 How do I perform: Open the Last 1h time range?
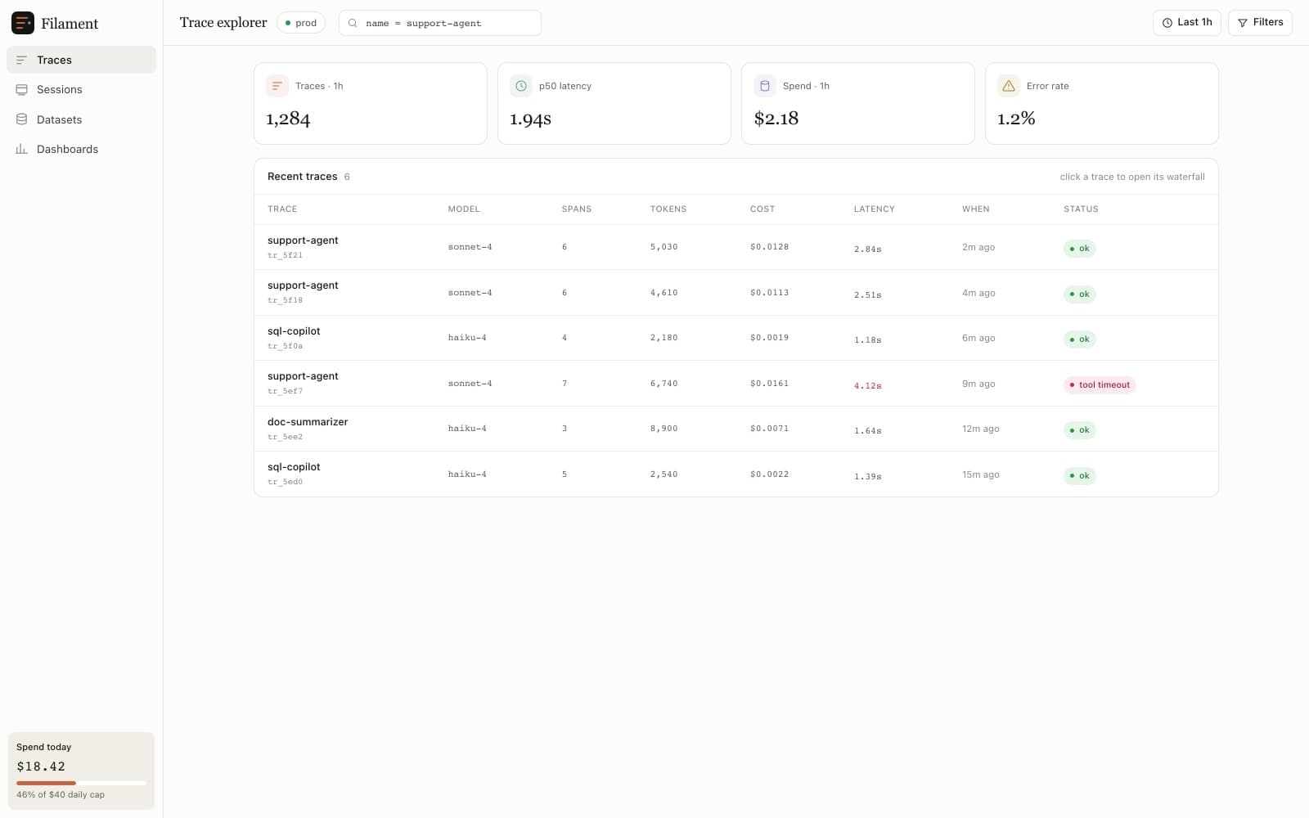click(x=1186, y=23)
